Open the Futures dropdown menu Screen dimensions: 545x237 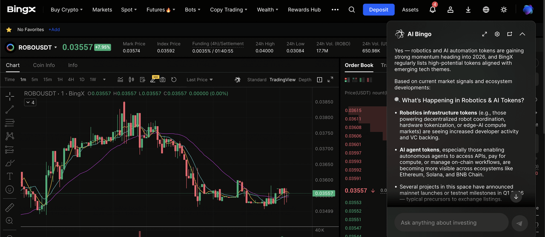pyautogui.click(x=161, y=9)
